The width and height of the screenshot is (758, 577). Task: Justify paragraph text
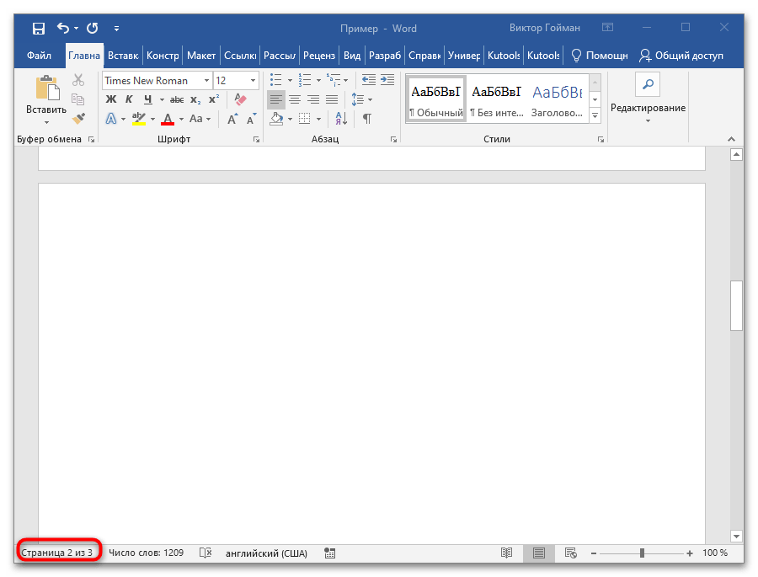(x=332, y=99)
